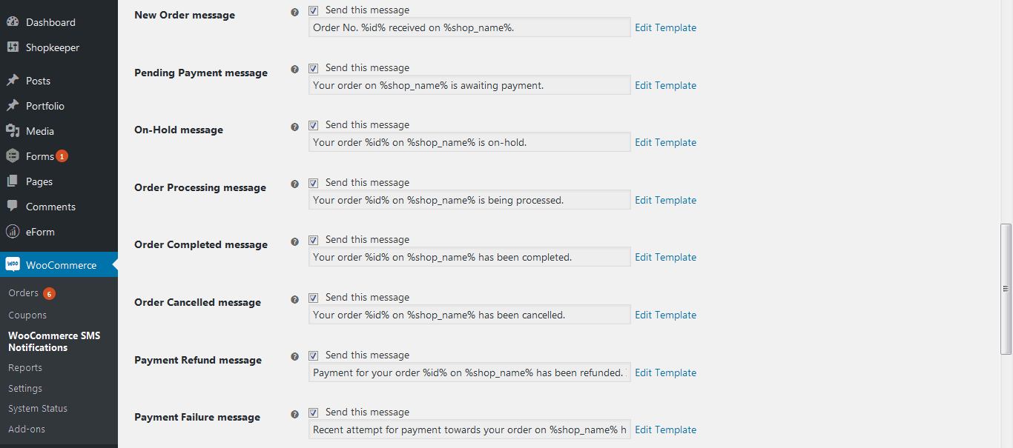Click the Order Processing message text field
This screenshot has width=1013, height=448.
coord(469,200)
